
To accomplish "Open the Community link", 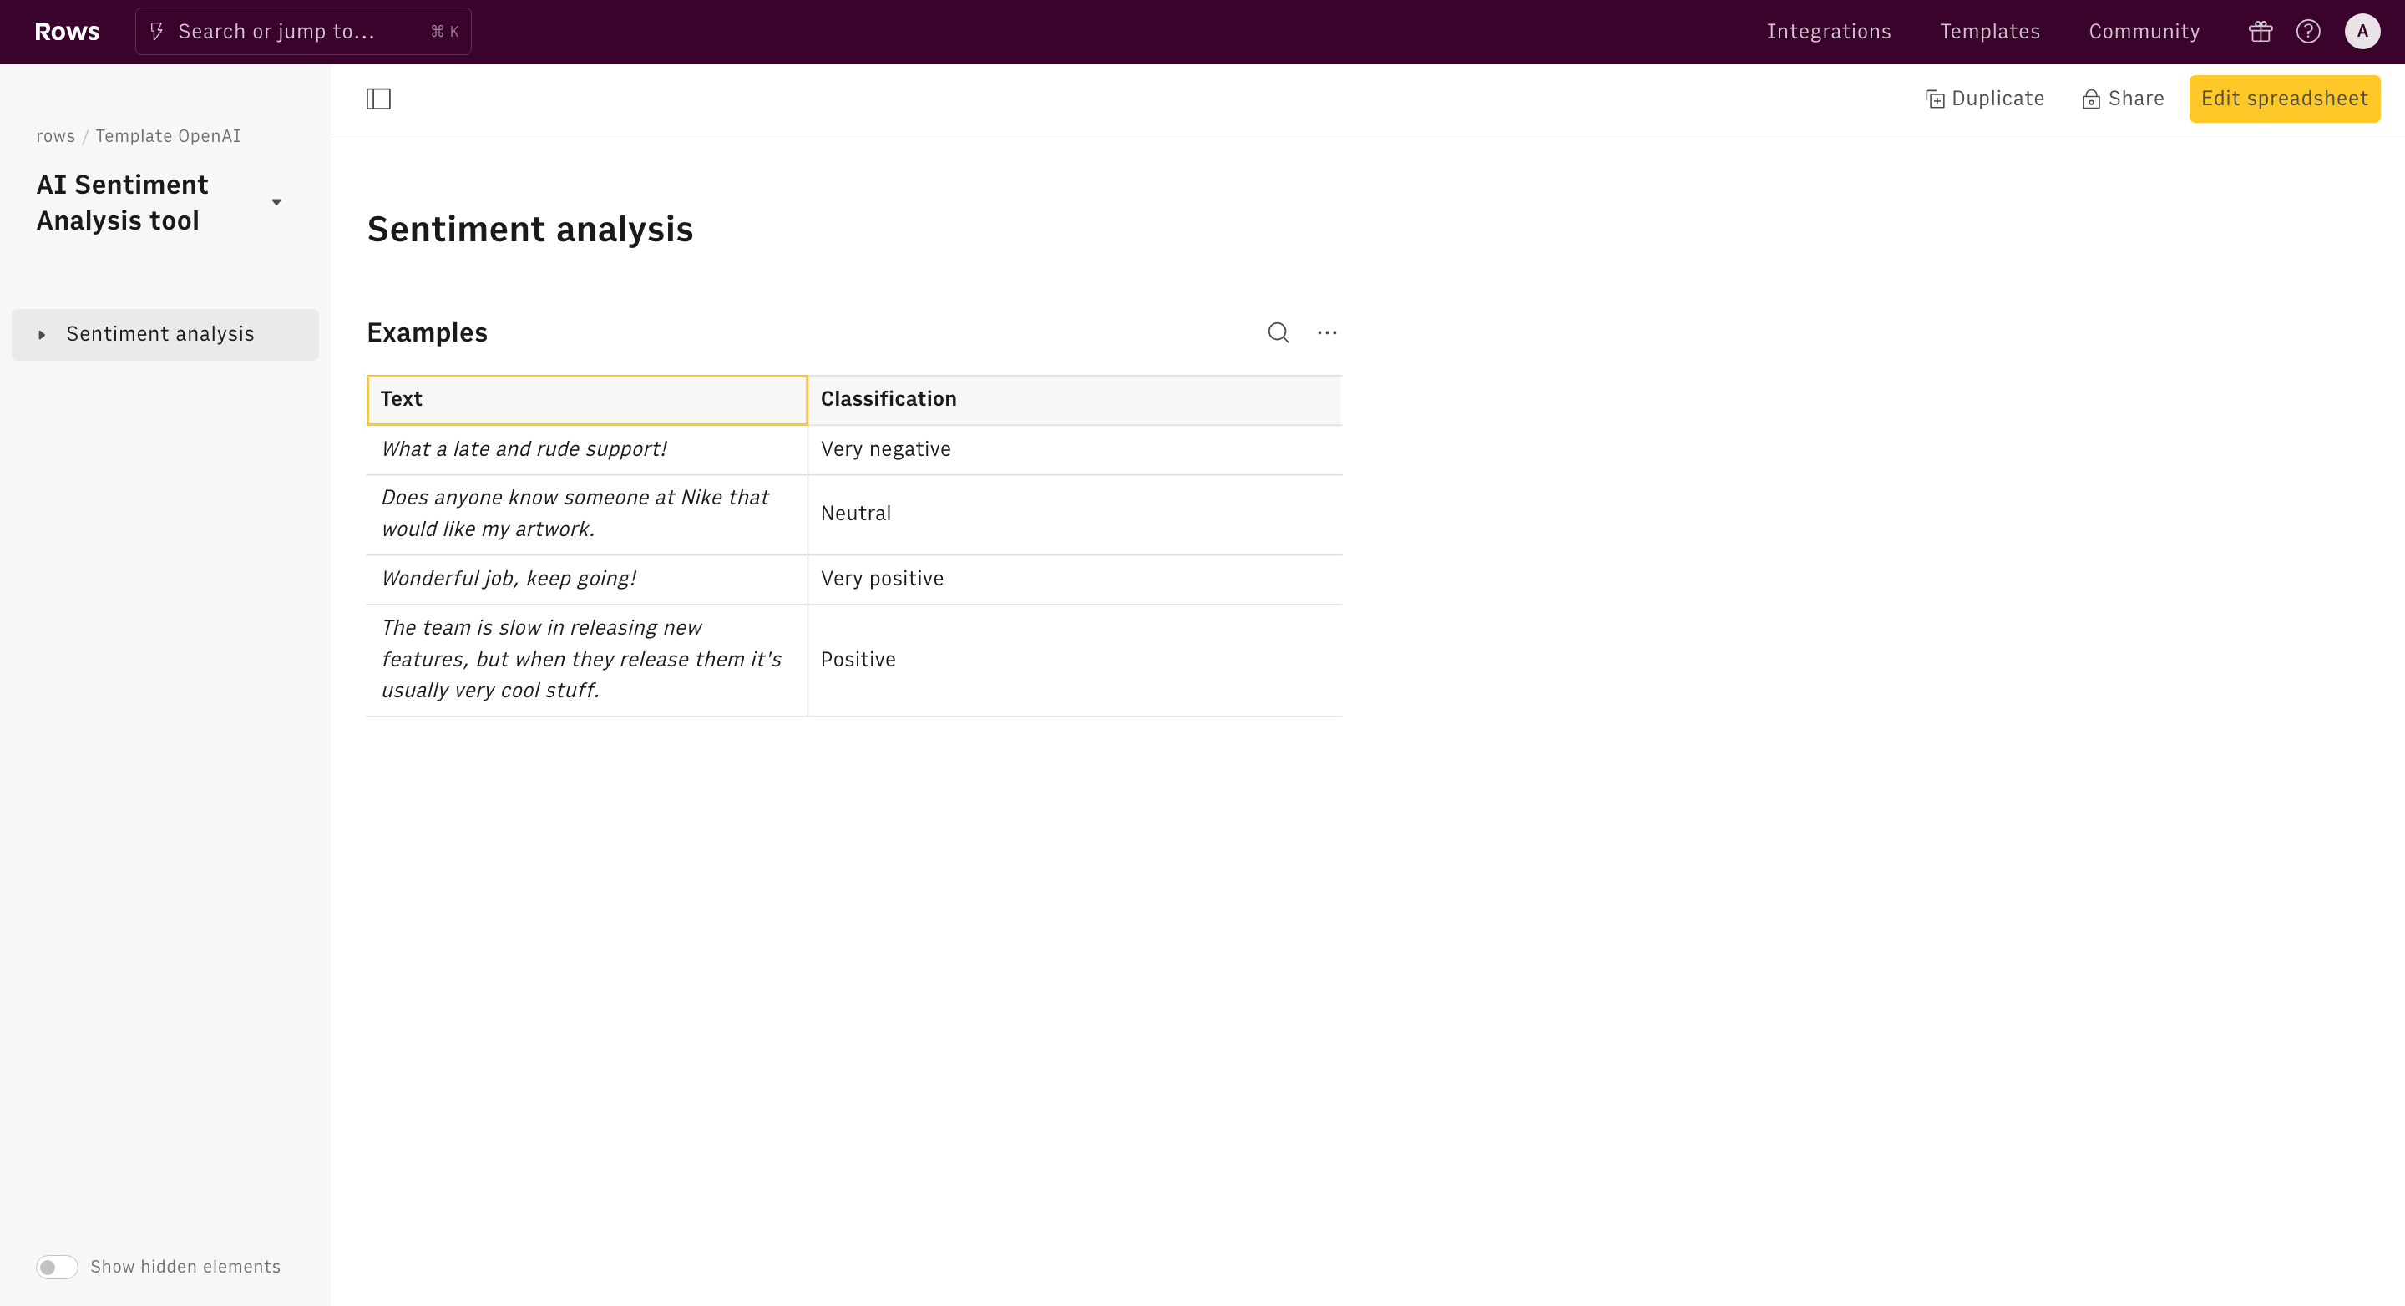I will (x=2144, y=32).
